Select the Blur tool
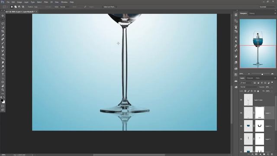Image resolution: width=277 pixels, height=156 pixels. pos(3,62)
